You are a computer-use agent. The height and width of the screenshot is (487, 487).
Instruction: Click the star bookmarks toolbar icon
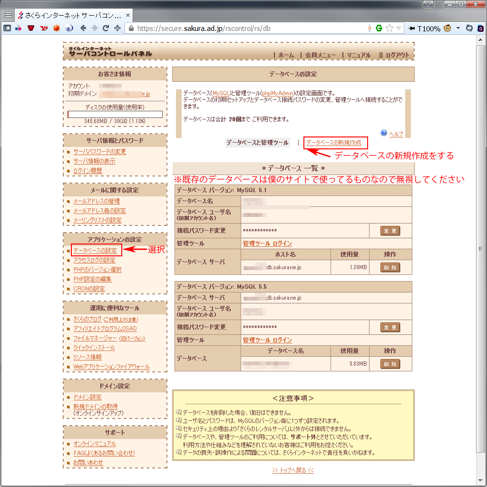click(x=7, y=28)
